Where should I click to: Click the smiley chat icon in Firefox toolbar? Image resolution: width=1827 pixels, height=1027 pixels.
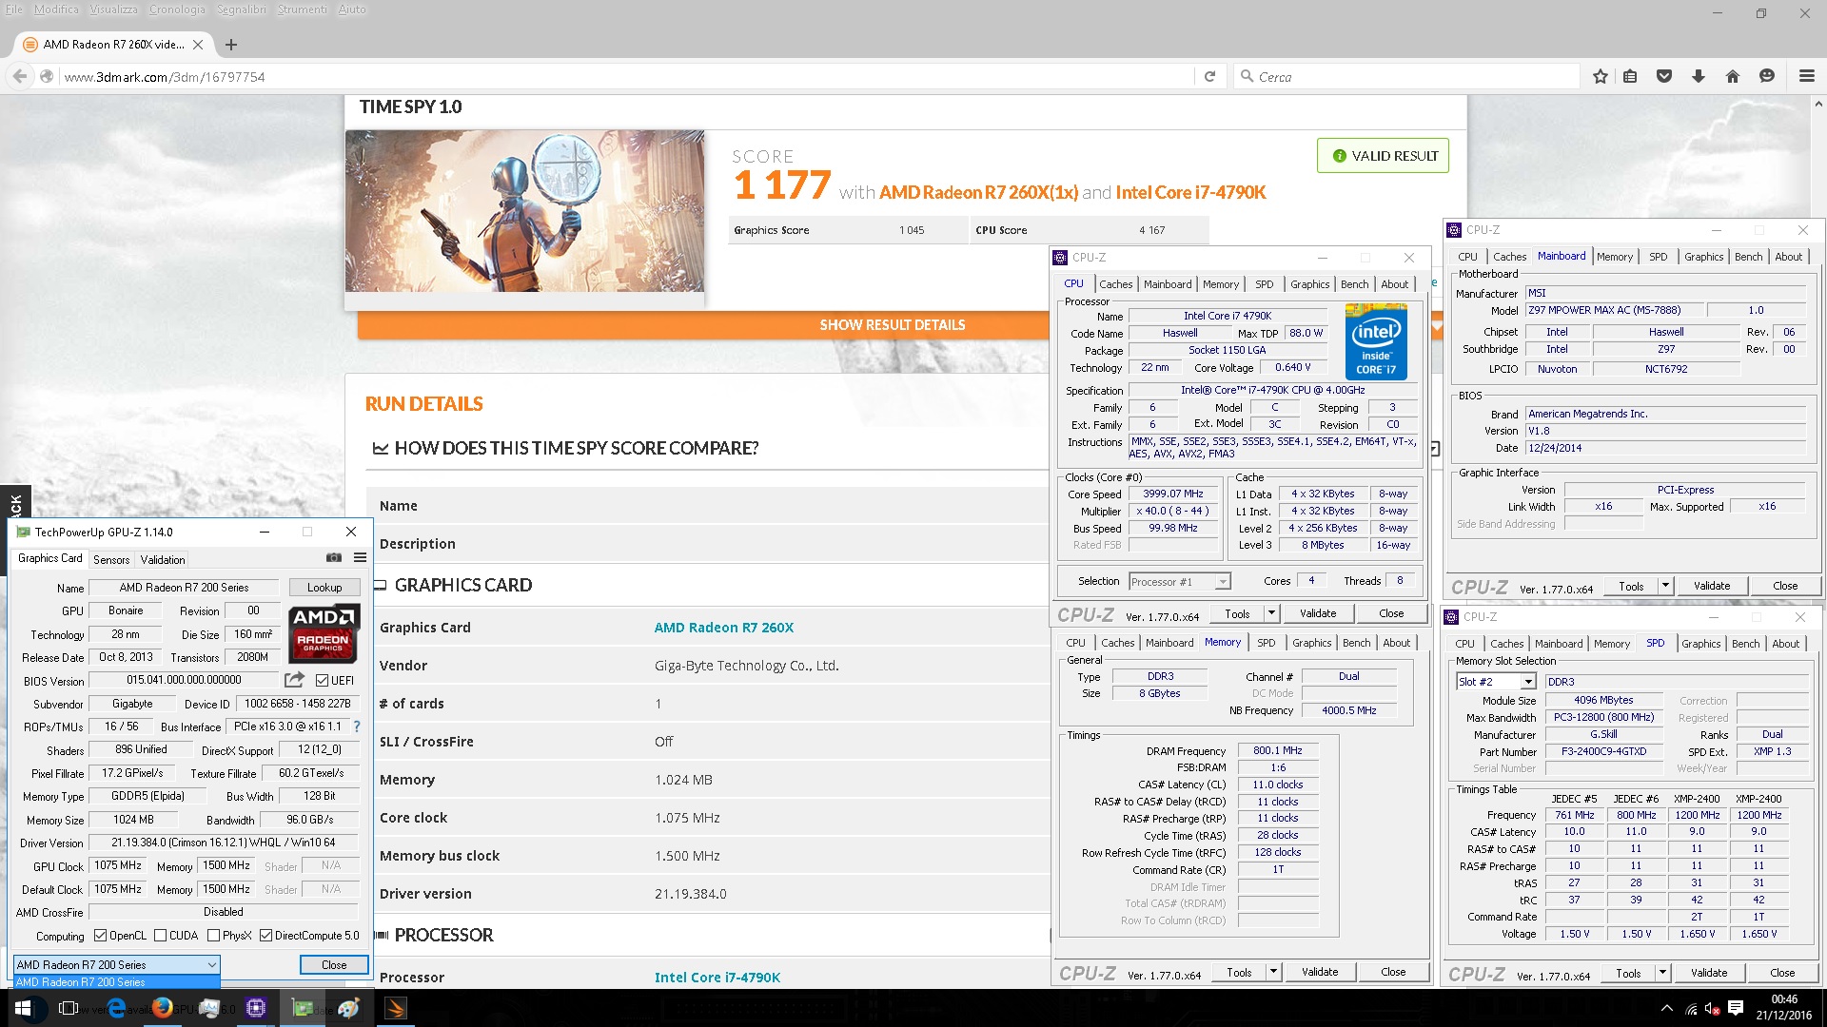(1767, 76)
